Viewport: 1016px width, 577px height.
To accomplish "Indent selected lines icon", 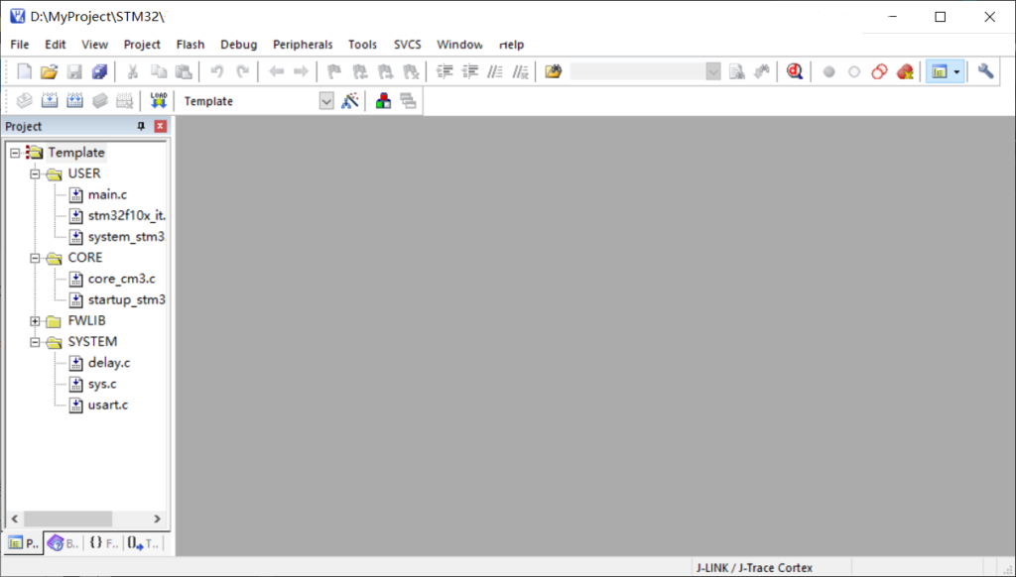I will tap(444, 71).
